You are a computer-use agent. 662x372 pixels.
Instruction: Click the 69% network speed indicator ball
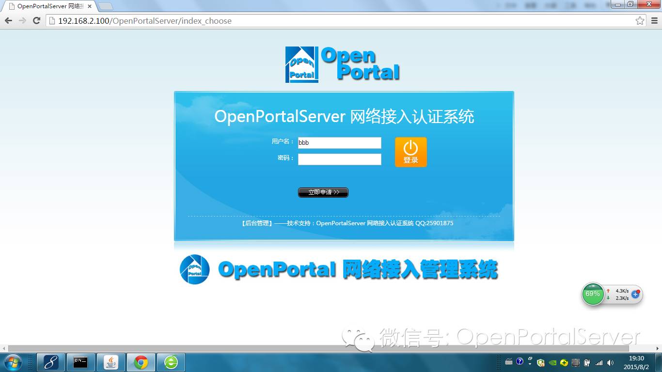(x=592, y=294)
